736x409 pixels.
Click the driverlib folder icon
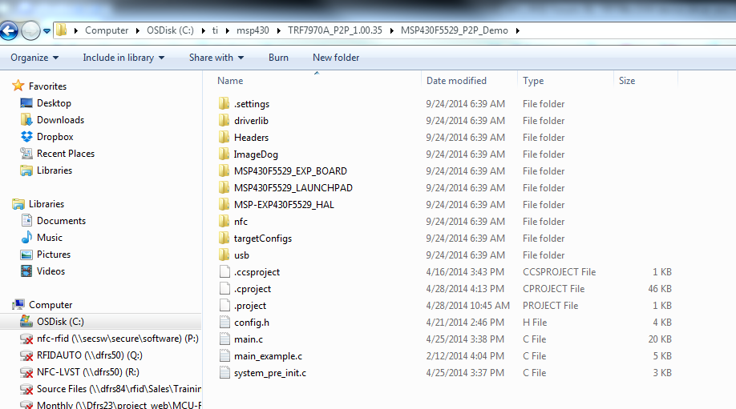[x=224, y=120]
